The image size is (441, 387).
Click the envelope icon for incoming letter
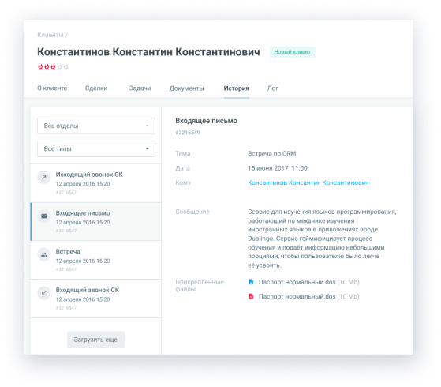(x=44, y=216)
